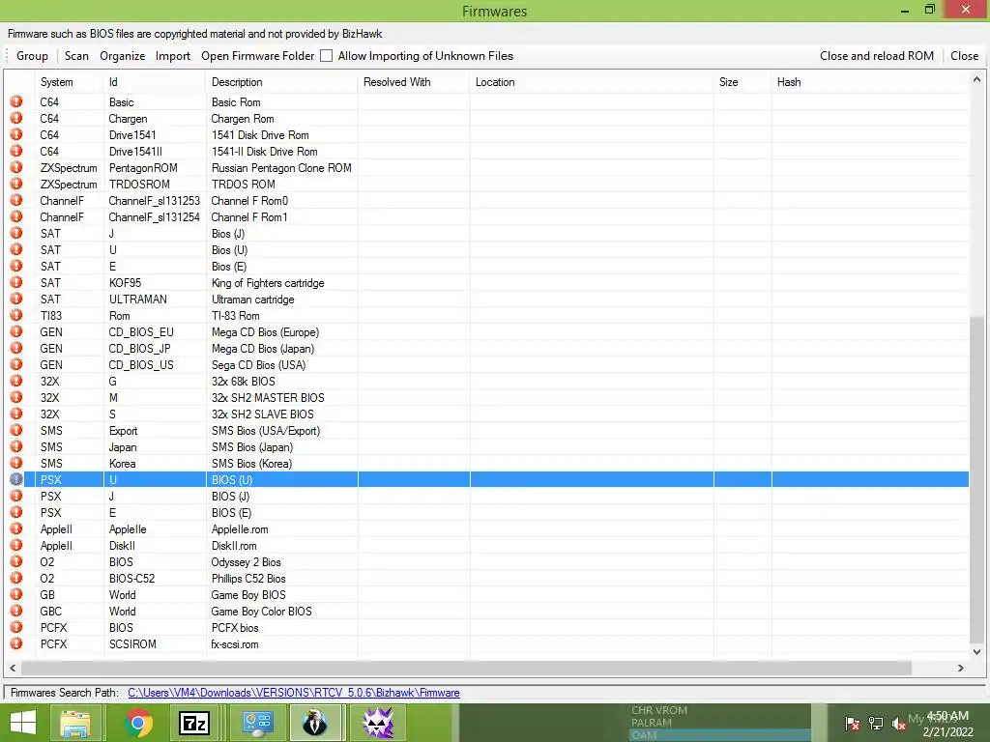This screenshot has width=990, height=742.
Task: Click the status icon on the Odyssey 2 Bios row
Action: [16, 561]
